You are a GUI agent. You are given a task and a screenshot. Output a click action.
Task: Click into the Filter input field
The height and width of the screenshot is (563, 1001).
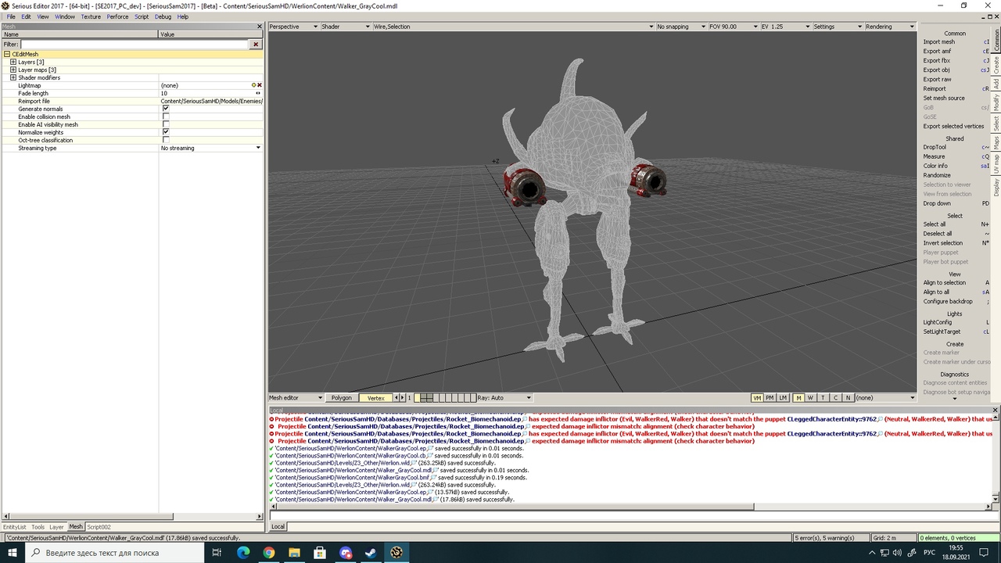click(133, 45)
